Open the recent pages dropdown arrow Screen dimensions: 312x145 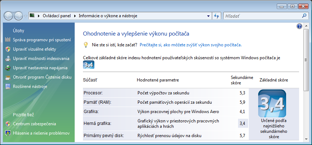(x=25, y=16)
